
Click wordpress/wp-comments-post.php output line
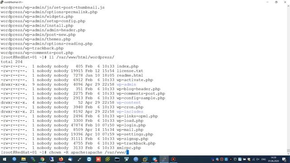coord(37,53)
